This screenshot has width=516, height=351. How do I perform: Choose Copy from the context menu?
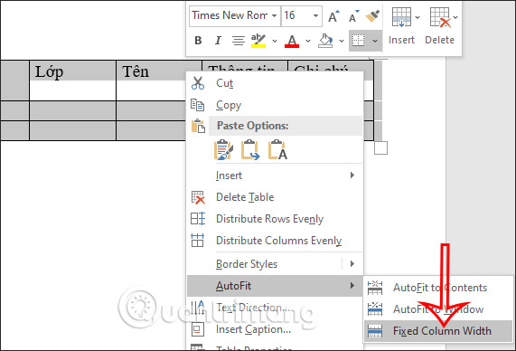click(275, 105)
